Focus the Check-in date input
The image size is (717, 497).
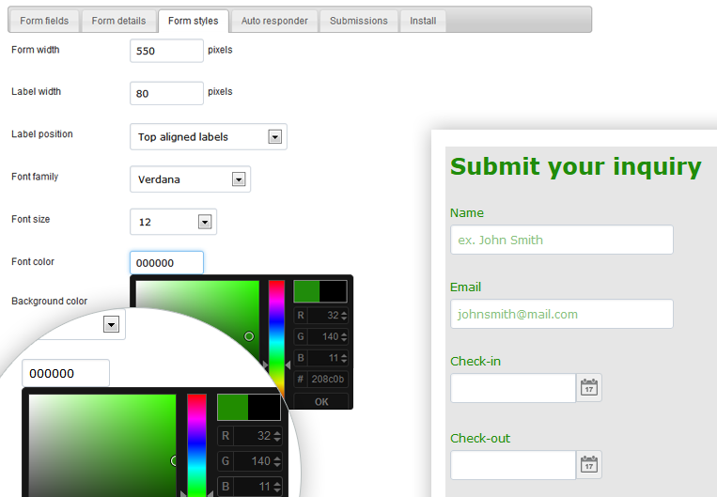[513, 388]
